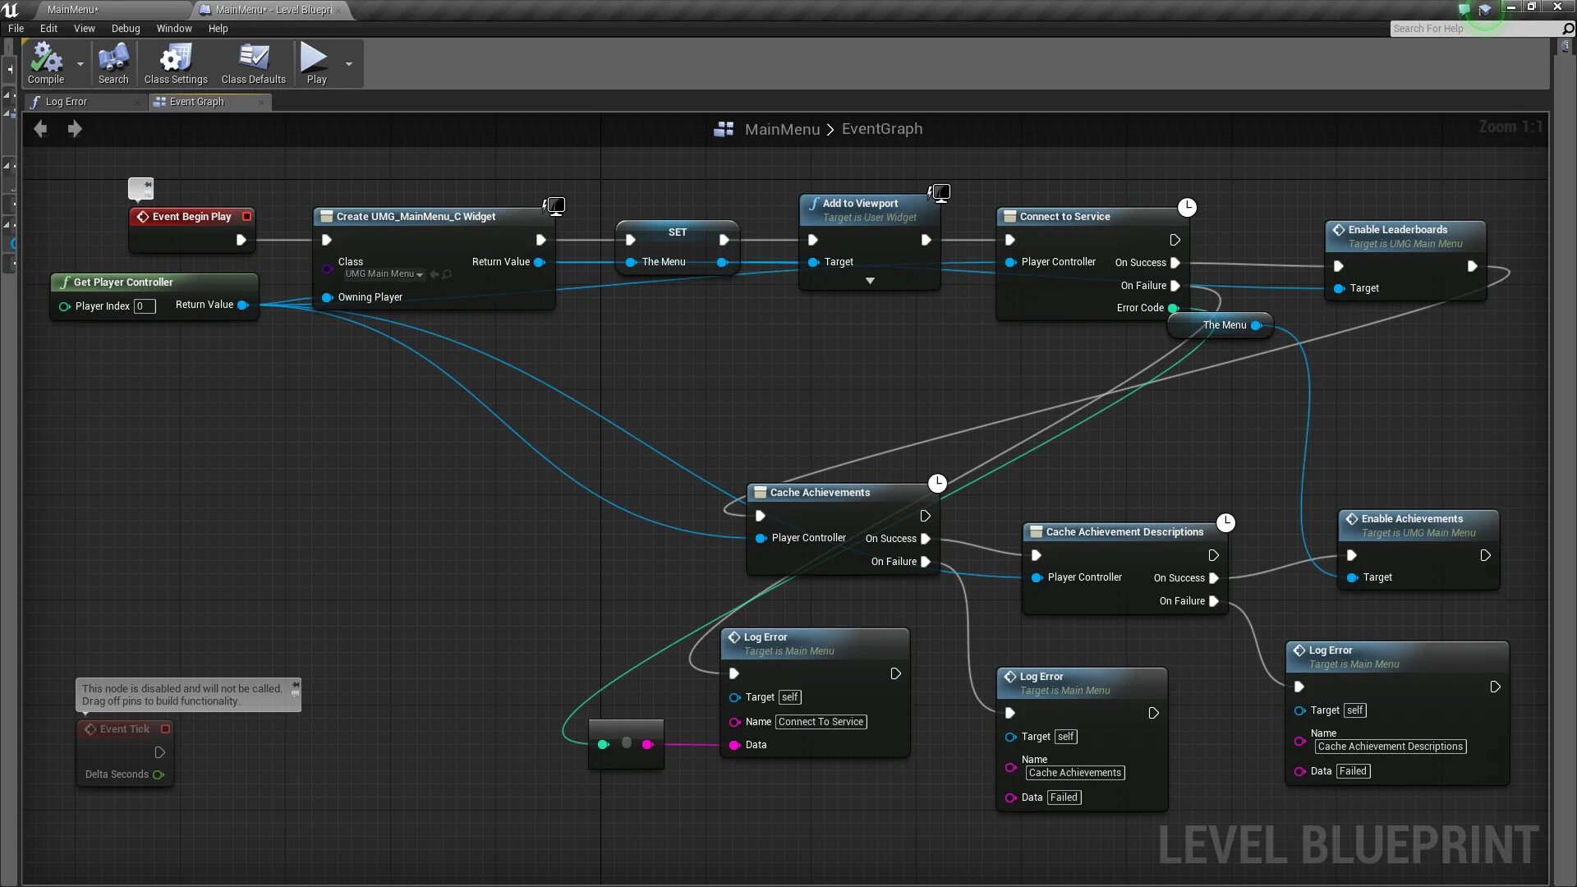This screenshot has width=1577, height=887.
Task: Switch to the Log Error graph tab
Action: click(85, 102)
